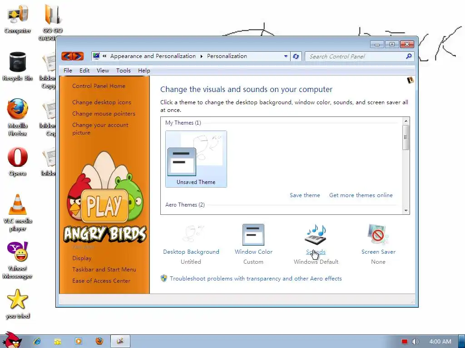
Task: Launch Mozilla Firefox from the desktop
Action: pos(18,117)
